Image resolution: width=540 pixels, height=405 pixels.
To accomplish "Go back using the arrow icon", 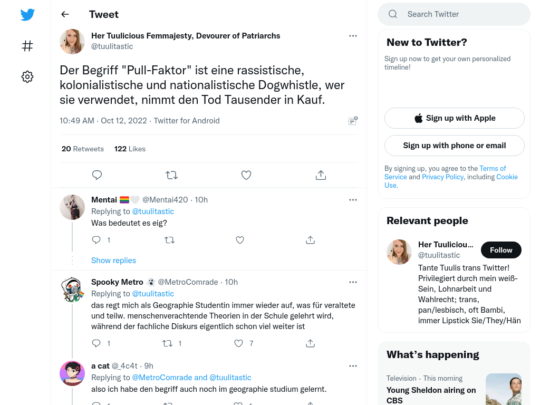I will click(65, 14).
